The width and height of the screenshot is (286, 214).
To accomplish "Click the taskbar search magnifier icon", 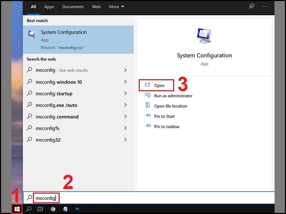I will pyautogui.click(x=29, y=209).
